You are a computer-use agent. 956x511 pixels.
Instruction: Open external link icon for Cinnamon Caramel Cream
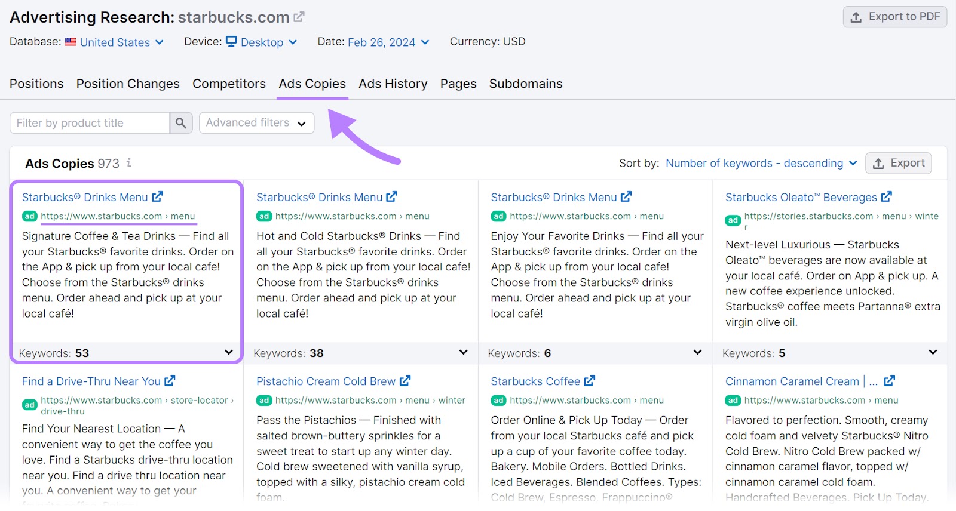click(889, 380)
